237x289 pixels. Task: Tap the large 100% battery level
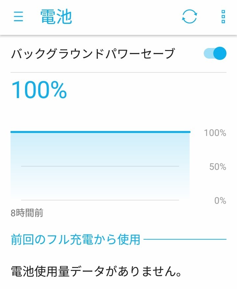[39, 90]
